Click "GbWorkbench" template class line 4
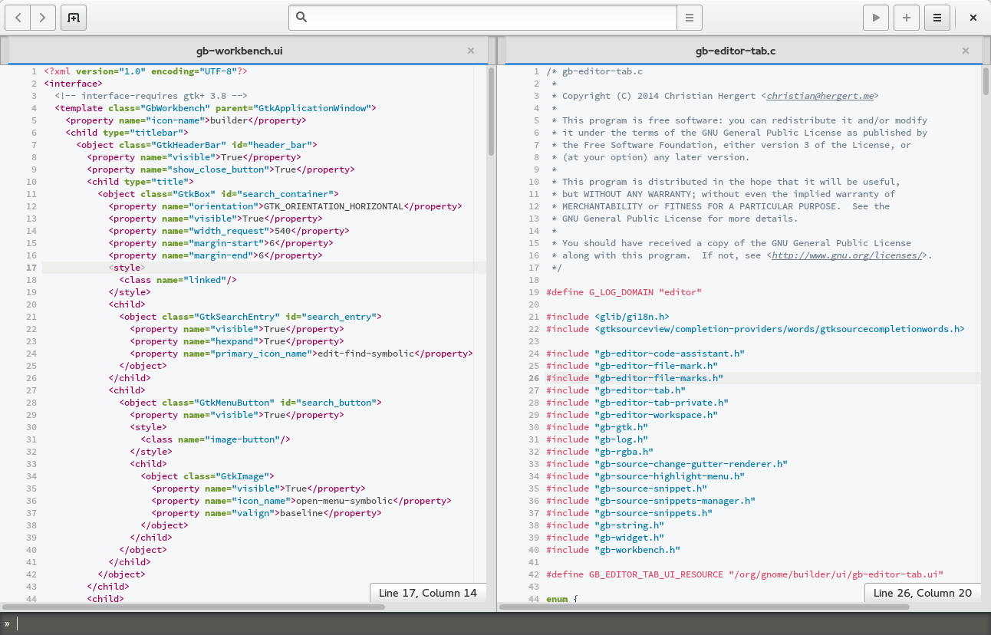 tap(178, 108)
